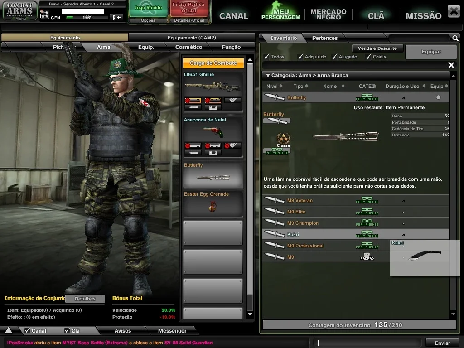Viewport: 464px width, 348px height.
Task: Click inventory list scroll down arrow
Action: coord(453,314)
